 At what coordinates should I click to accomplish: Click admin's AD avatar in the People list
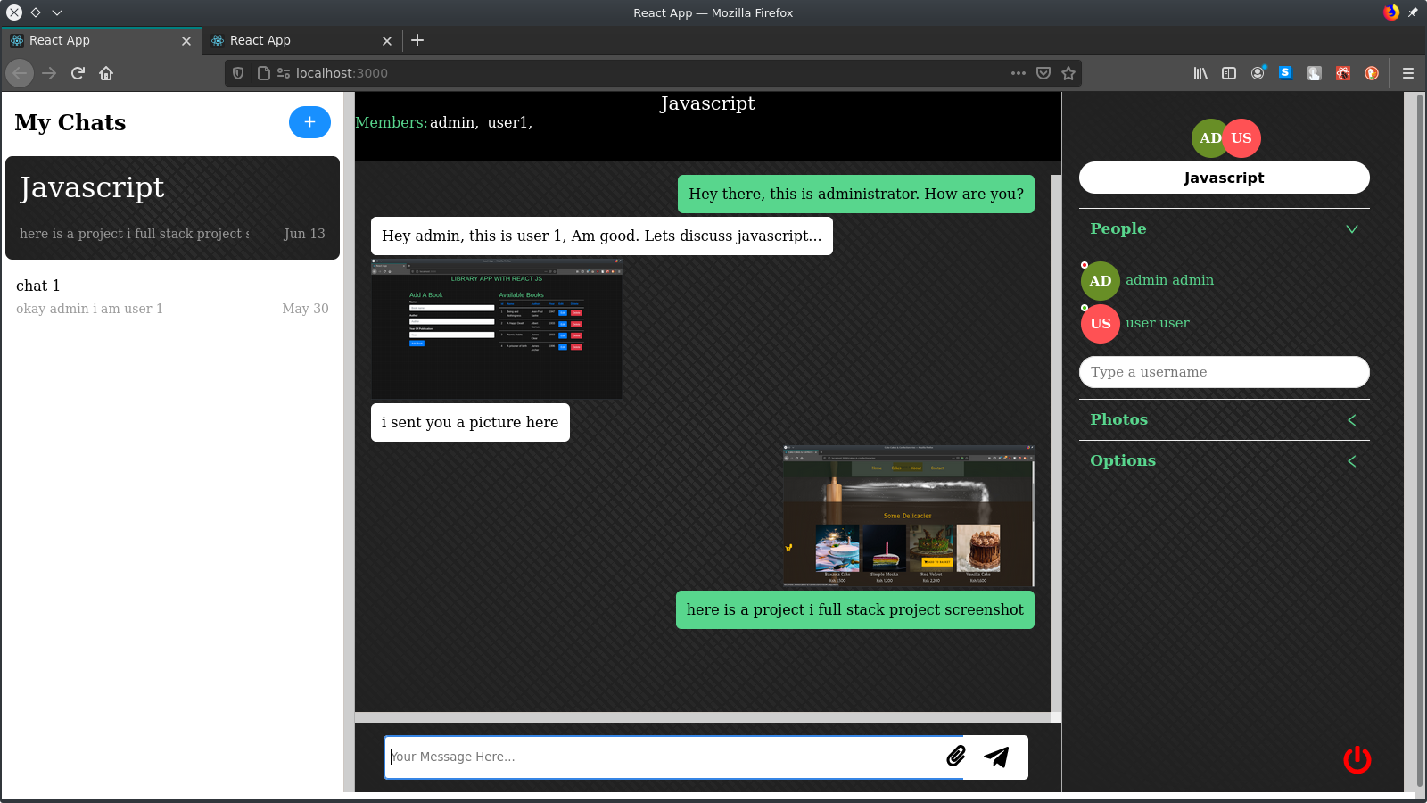point(1100,280)
